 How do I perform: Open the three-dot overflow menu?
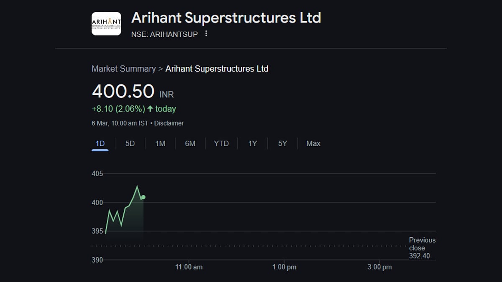point(206,33)
